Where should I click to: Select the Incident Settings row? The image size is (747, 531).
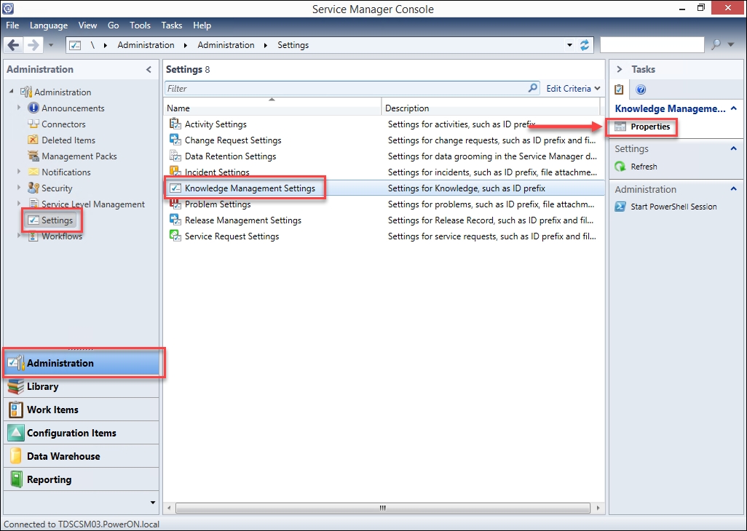384,172
